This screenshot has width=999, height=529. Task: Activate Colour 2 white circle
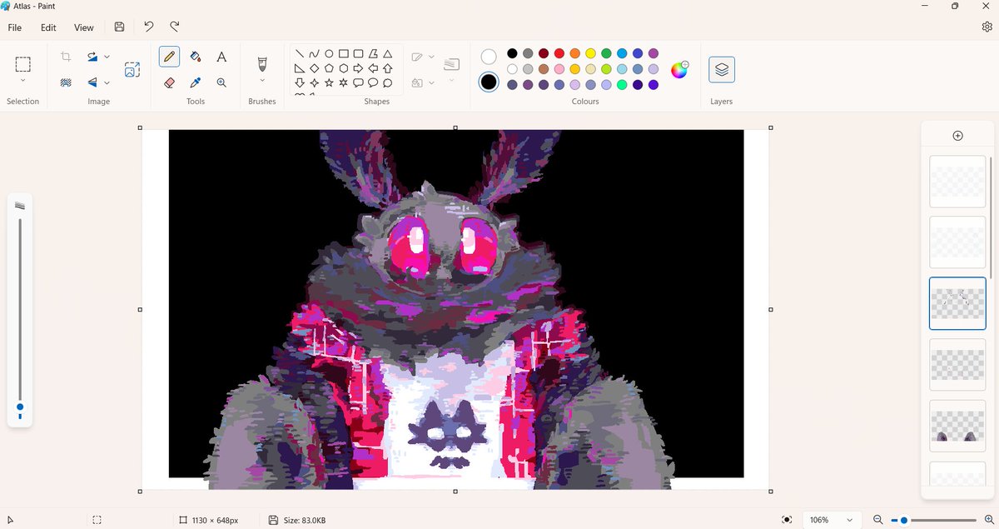coord(489,57)
